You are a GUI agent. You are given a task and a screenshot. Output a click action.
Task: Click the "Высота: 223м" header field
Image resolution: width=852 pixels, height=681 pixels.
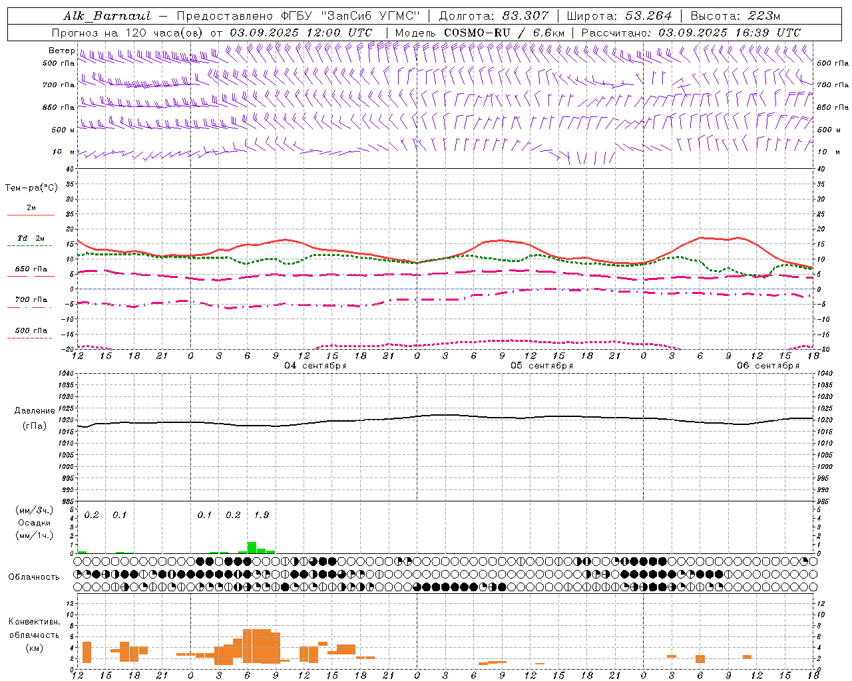tap(735, 15)
